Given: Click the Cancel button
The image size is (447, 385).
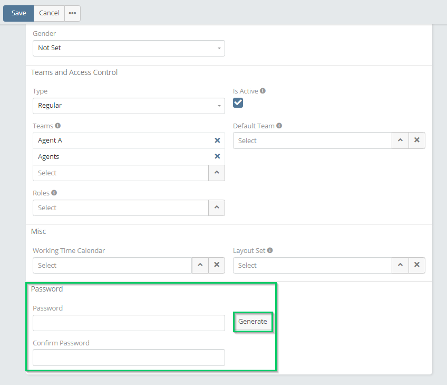Looking at the screenshot, I should [x=49, y=13].
